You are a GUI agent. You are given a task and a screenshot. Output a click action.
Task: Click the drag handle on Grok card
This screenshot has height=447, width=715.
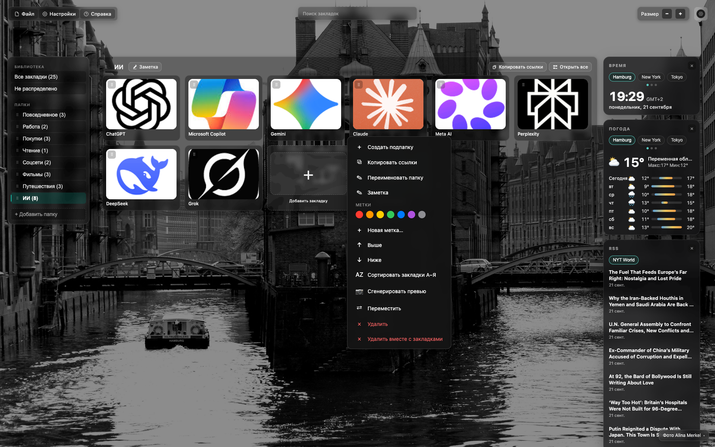tap(194, 154)
